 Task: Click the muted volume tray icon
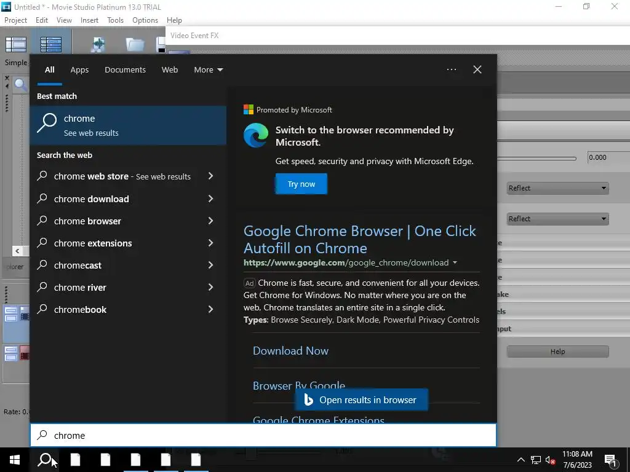coord(551,460)
